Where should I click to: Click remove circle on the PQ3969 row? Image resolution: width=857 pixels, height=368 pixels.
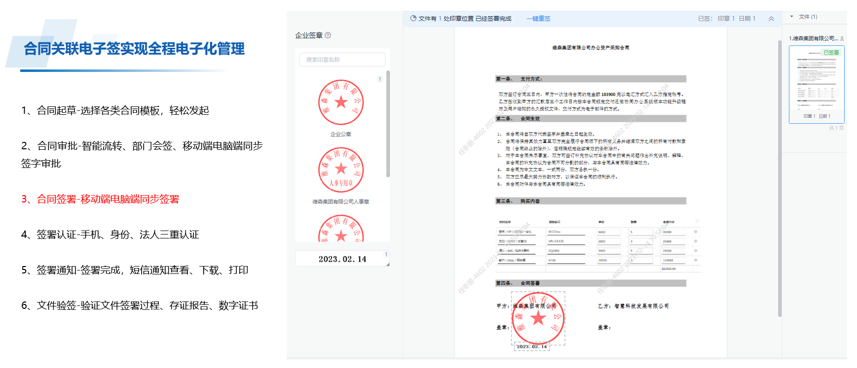(x=696, y=250)
